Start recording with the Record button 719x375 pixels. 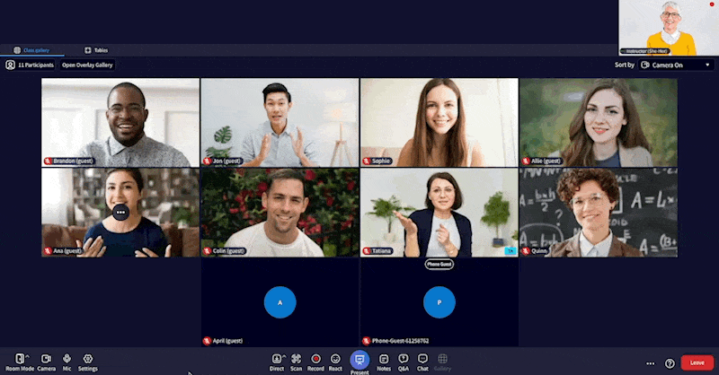click(315, 359)
